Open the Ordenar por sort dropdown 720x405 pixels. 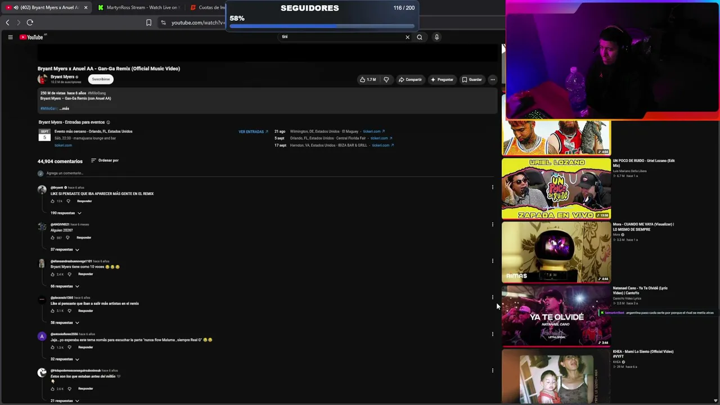[105, 160]
